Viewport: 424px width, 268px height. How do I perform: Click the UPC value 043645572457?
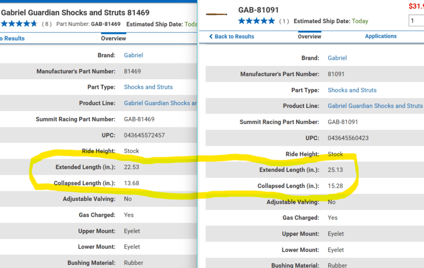click(144, 135)
